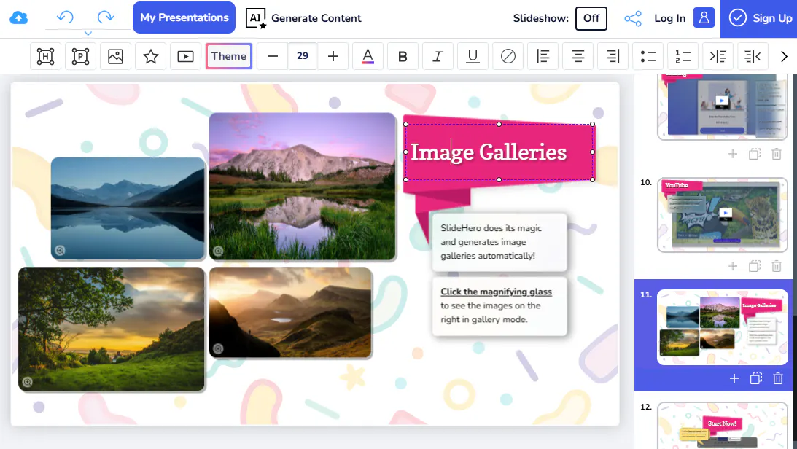797x449 pixels.
Task: Toggle italic formatting
Action: pos(438,56)
